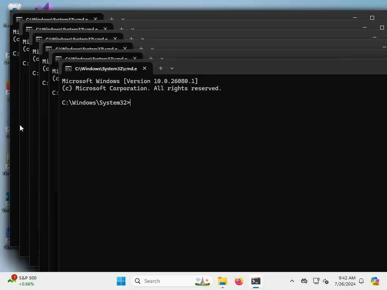Minimize the rearmost terminal window
Screen dimensions: 387x290
[354, 18]
